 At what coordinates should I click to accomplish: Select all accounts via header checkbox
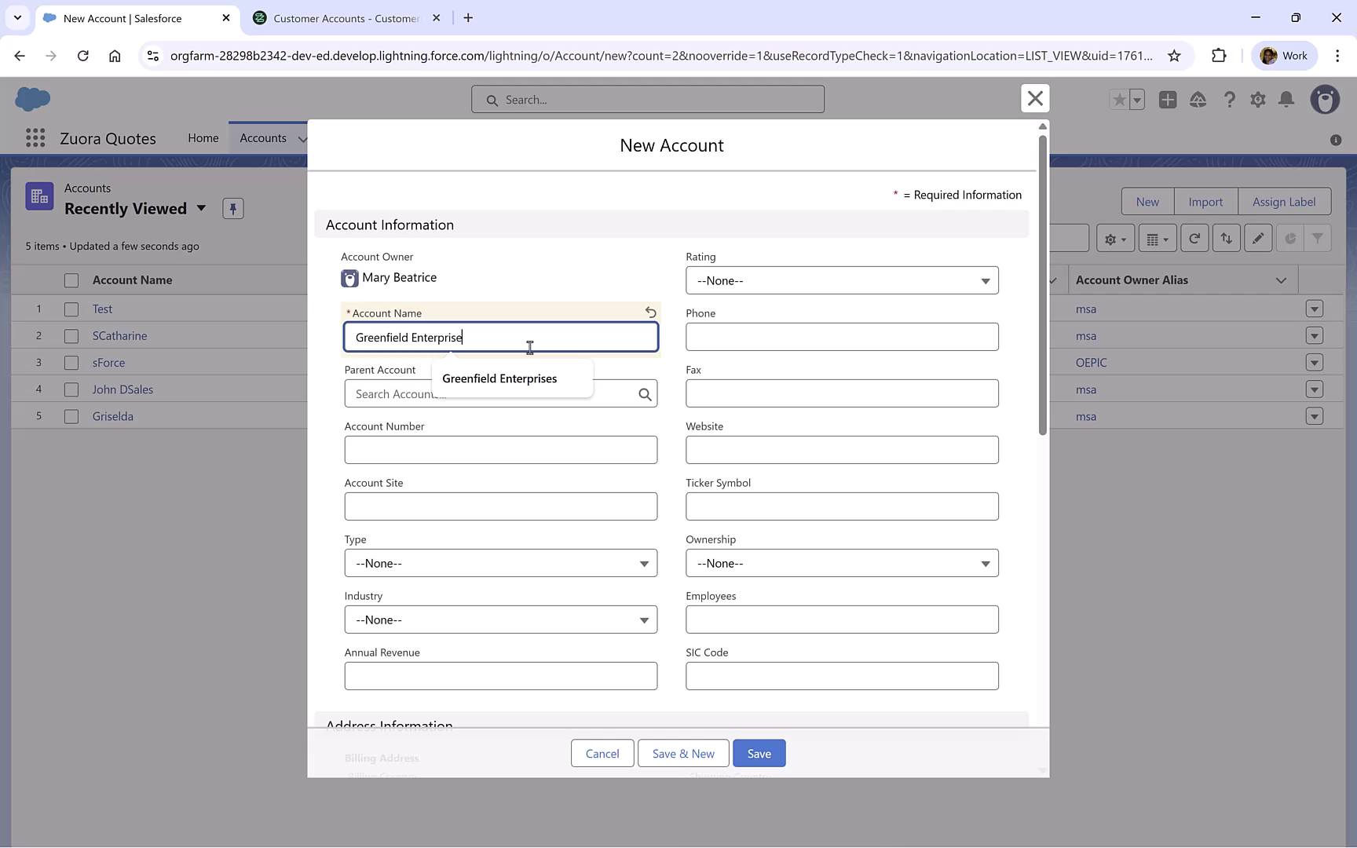[x=71, y=280]
